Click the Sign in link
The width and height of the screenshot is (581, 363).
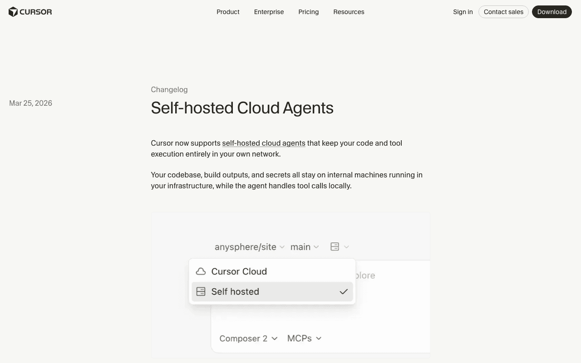[x=463, y=12]
